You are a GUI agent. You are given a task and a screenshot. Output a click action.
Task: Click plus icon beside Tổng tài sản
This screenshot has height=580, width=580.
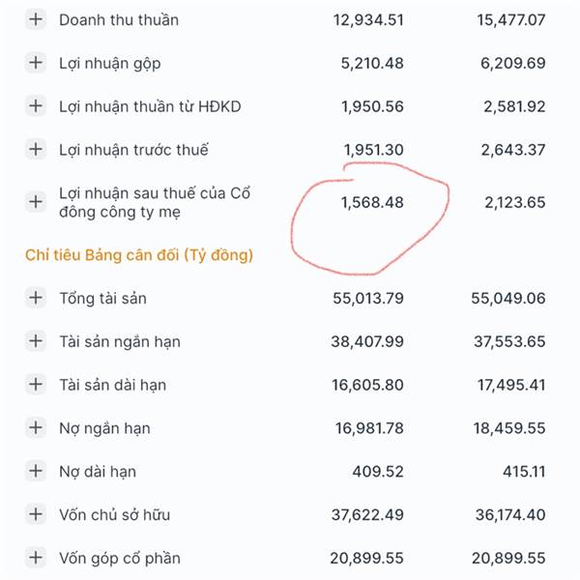tap(36, 298)
